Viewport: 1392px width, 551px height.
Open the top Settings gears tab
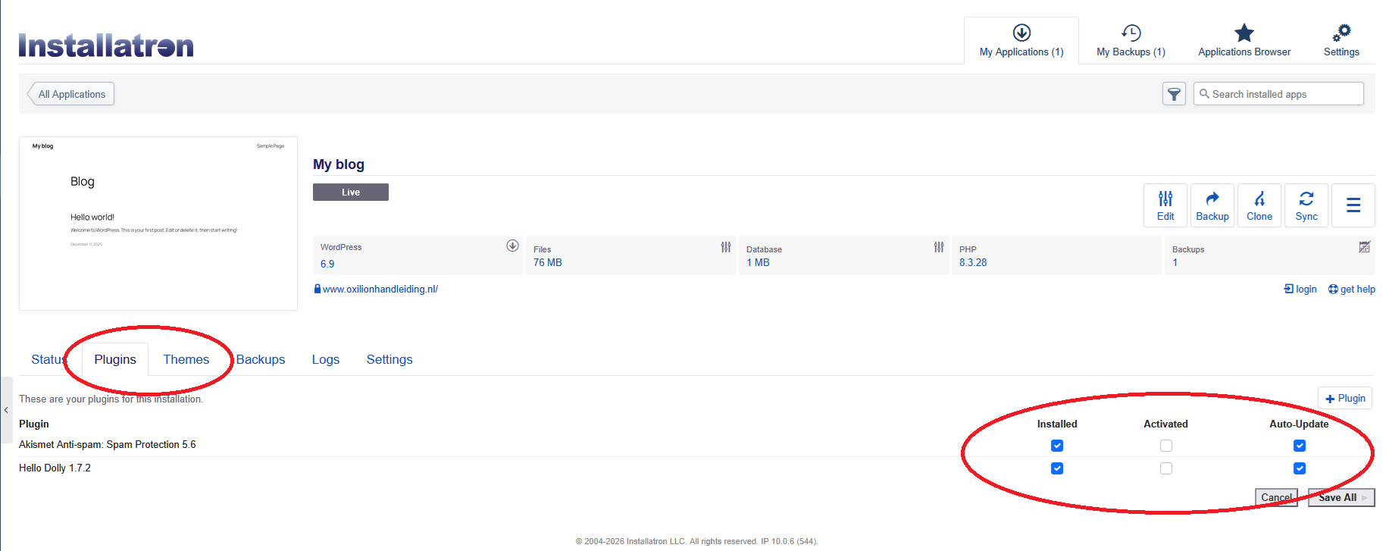click(1341, 41)
